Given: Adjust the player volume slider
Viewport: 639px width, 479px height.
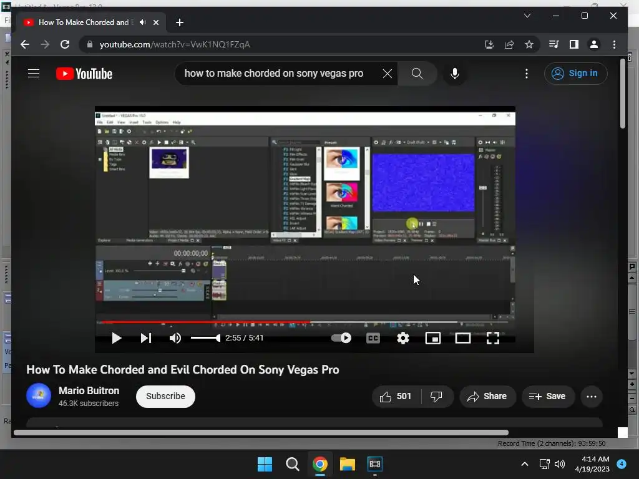Looking at the screenshot, I should coord(205,338).
